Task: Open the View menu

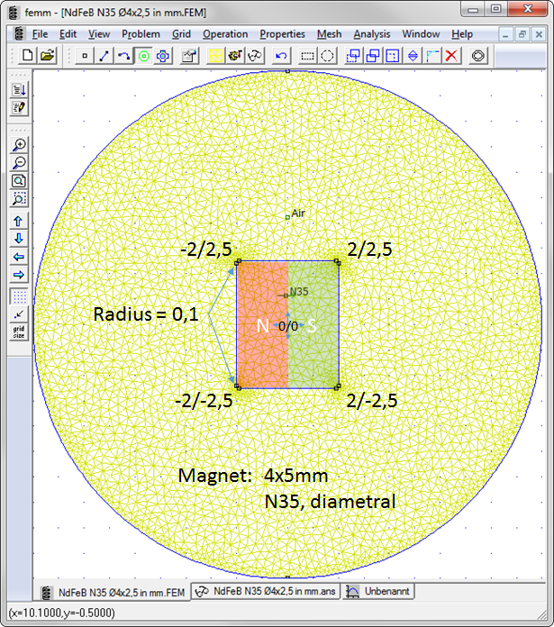Action: pos(99,34)
